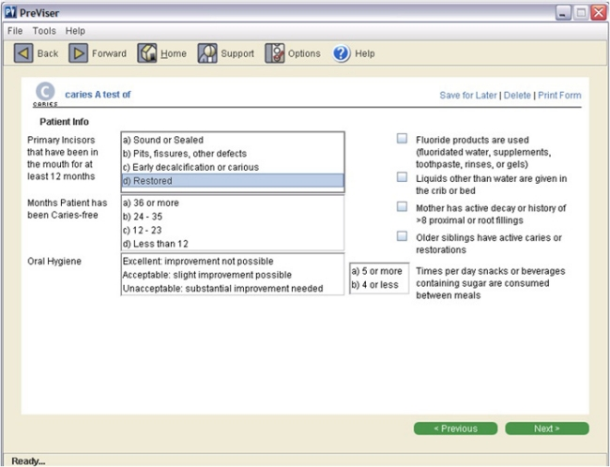Image resolution: width=610 pixels, height=467 pixels.
Task: Click the PreViser title bar icon
Action: (10, 11)
